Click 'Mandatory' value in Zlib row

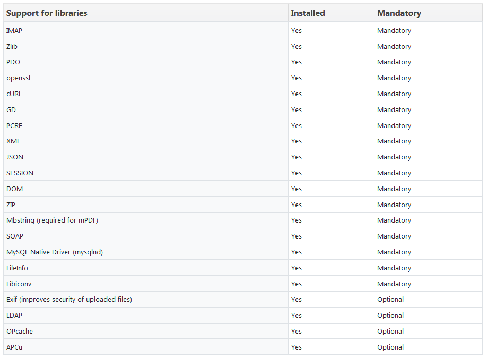(x=394, y=46)
